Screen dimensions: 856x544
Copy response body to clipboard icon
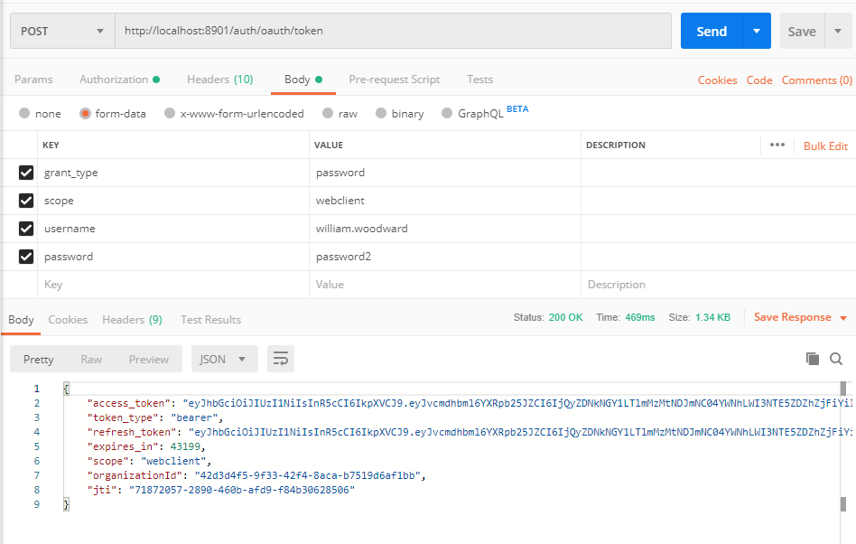coord(813,359)
